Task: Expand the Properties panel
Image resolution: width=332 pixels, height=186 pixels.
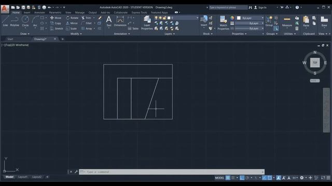Action: click(239, 34)
